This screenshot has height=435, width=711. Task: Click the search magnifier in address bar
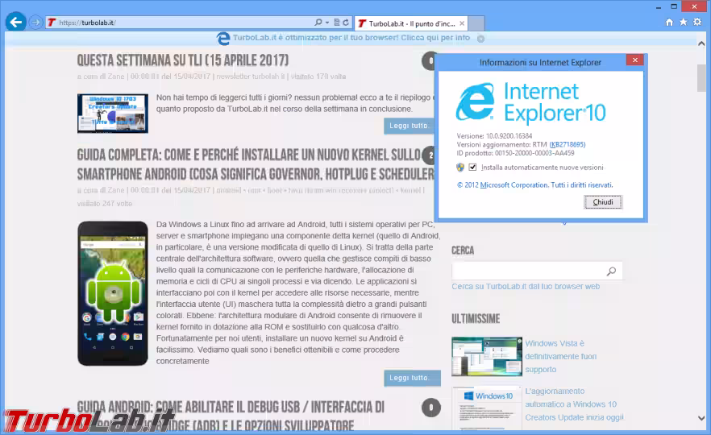click(x=319, y=23)
